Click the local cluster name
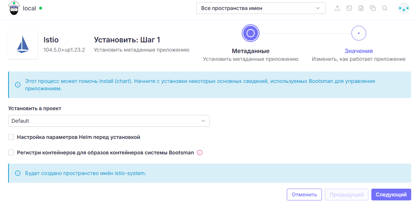The width and height of the screenshot is (416, 203). [30, 8]
